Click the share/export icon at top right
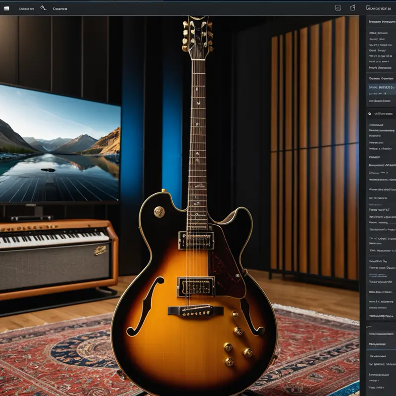The width and height of the screenshot is (396, 396). click(x=352, y=8)
